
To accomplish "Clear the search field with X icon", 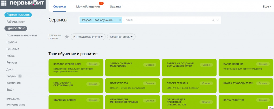I will tap(218, 20).
